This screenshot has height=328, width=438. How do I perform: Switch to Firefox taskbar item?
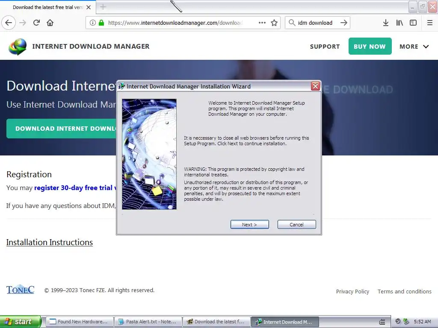tap(217, 322)
